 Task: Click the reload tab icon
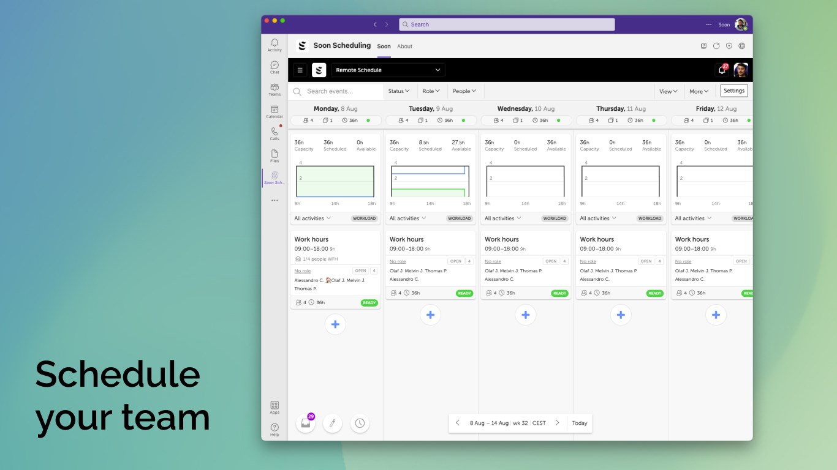point(716,46)
